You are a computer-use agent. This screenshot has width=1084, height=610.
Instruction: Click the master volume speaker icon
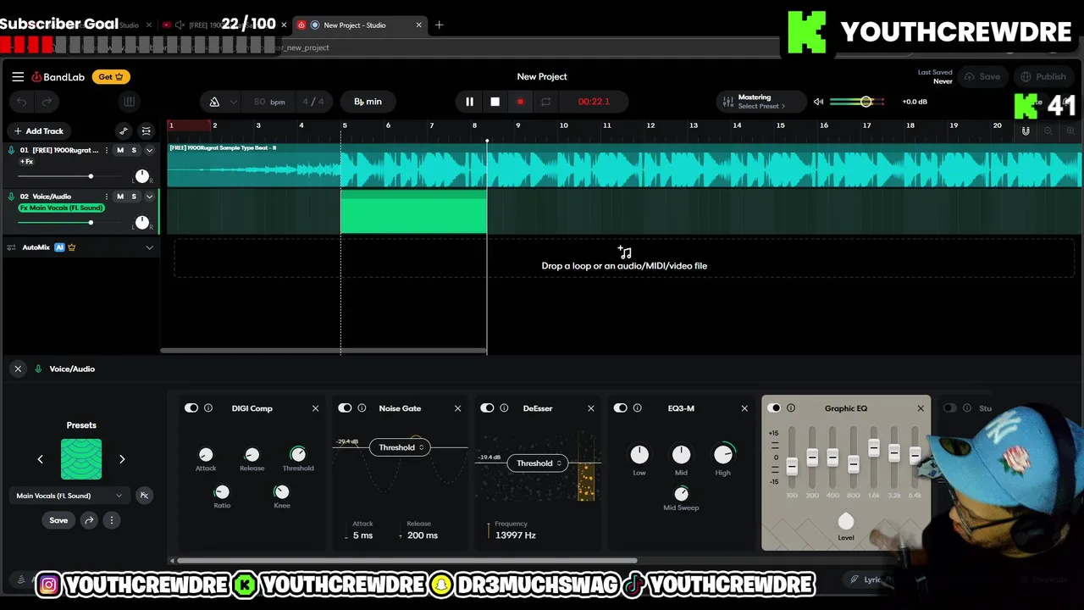coord(818,102)
